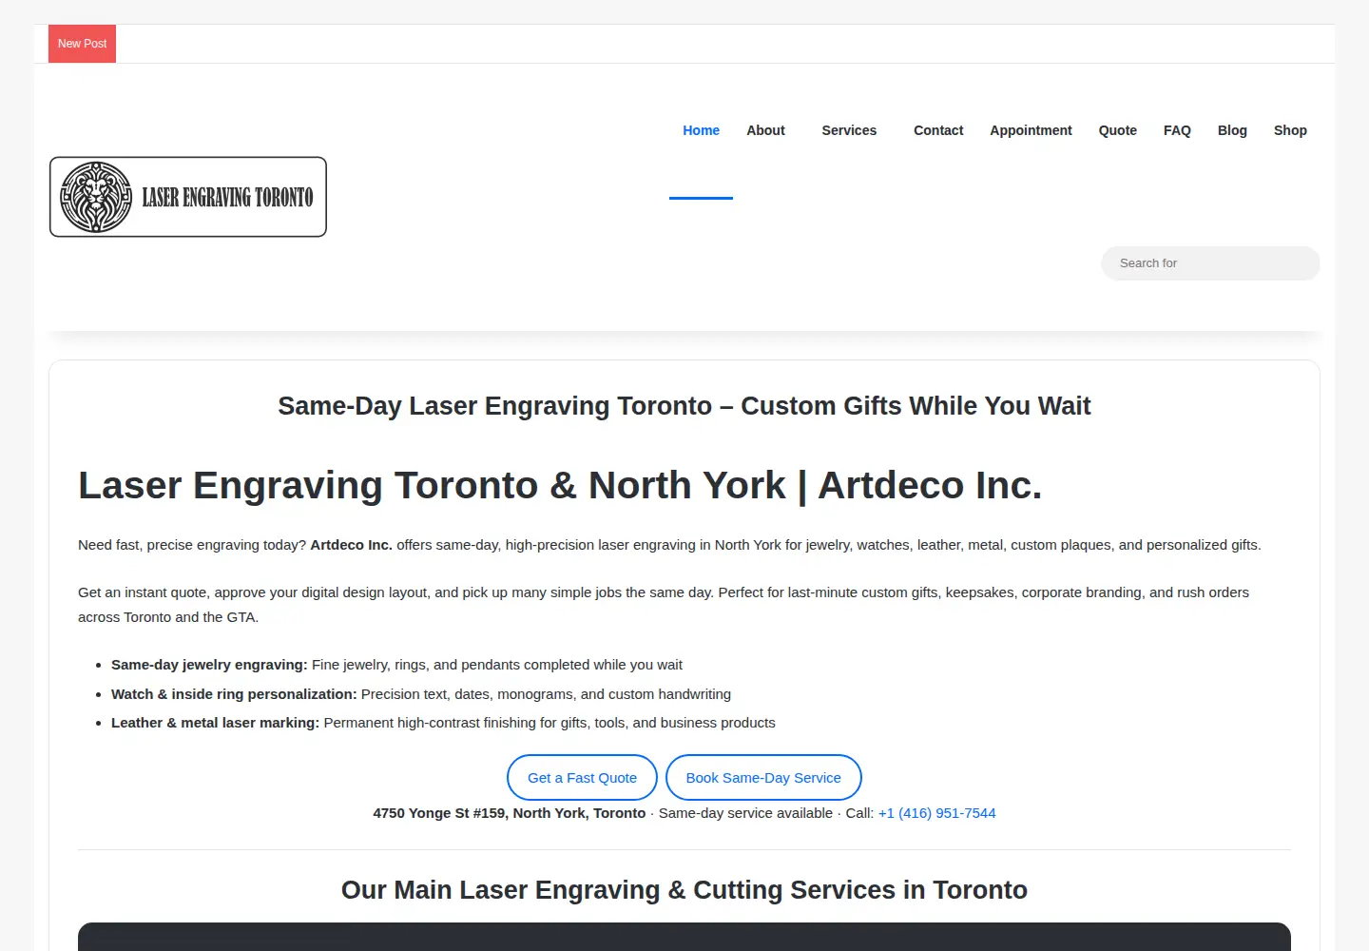Visit the Blog section
Screen dimensions: 1369x951
1232,130
